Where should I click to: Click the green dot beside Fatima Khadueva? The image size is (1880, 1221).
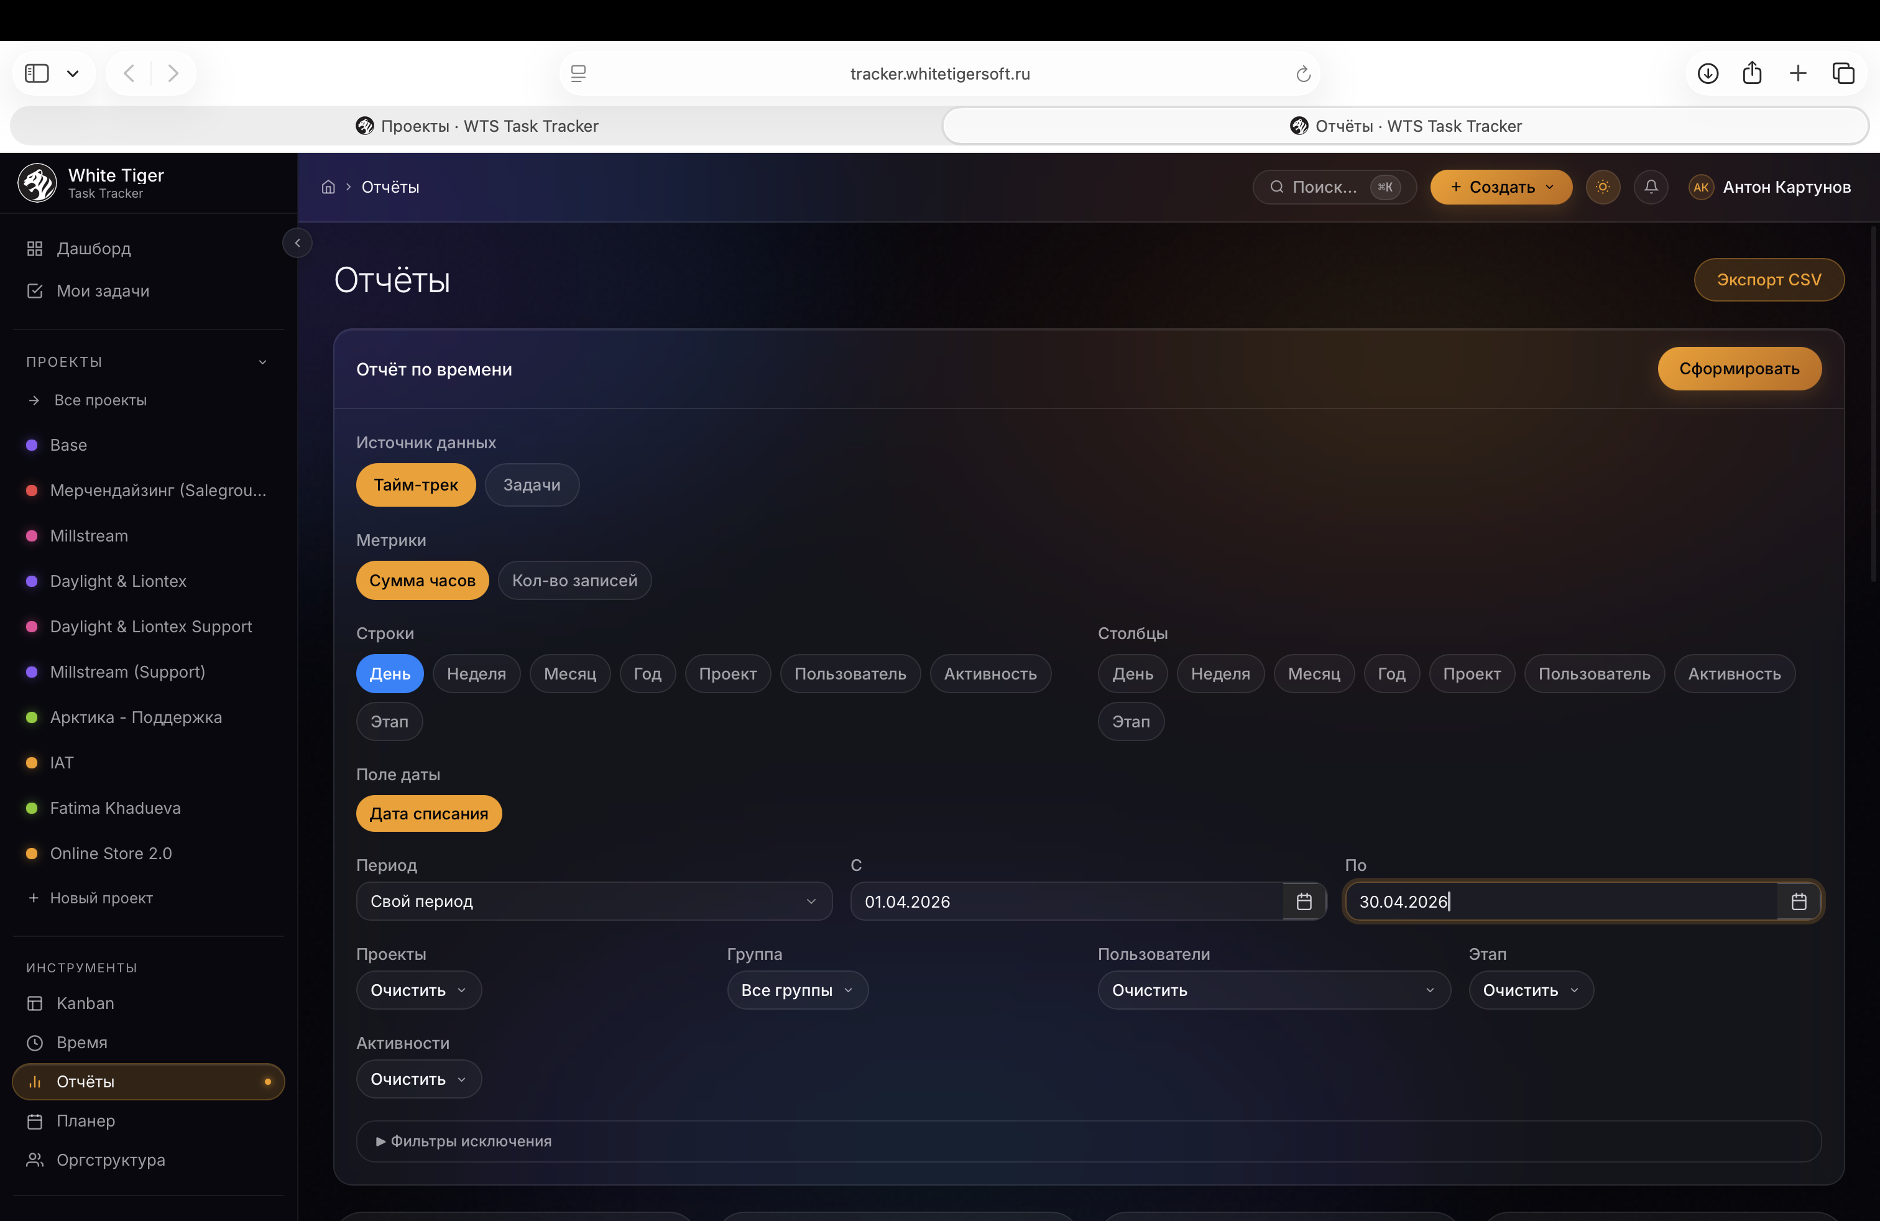pyautogui.click(x=32, y=808)
